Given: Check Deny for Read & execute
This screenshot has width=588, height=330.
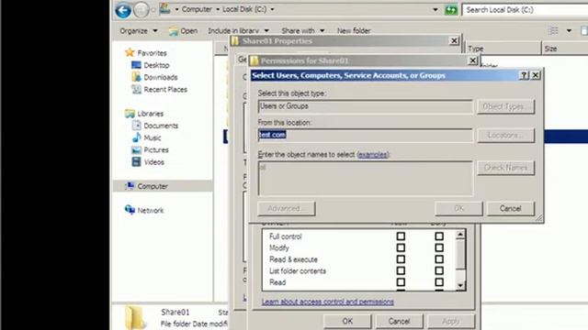Looking at the screenshot, I should tap(439, 259).
